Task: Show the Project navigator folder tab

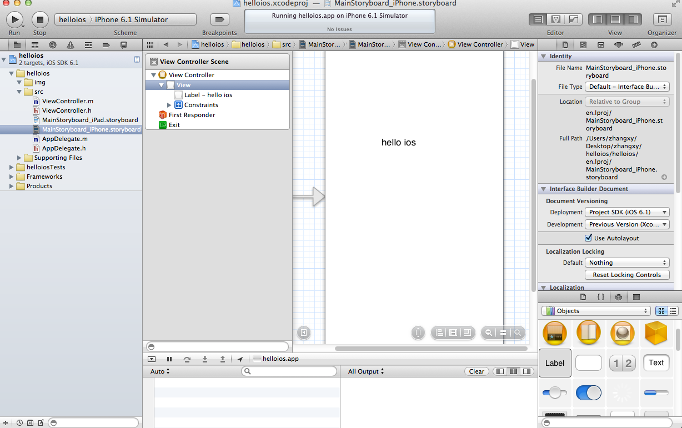Action: coord(17,44)
